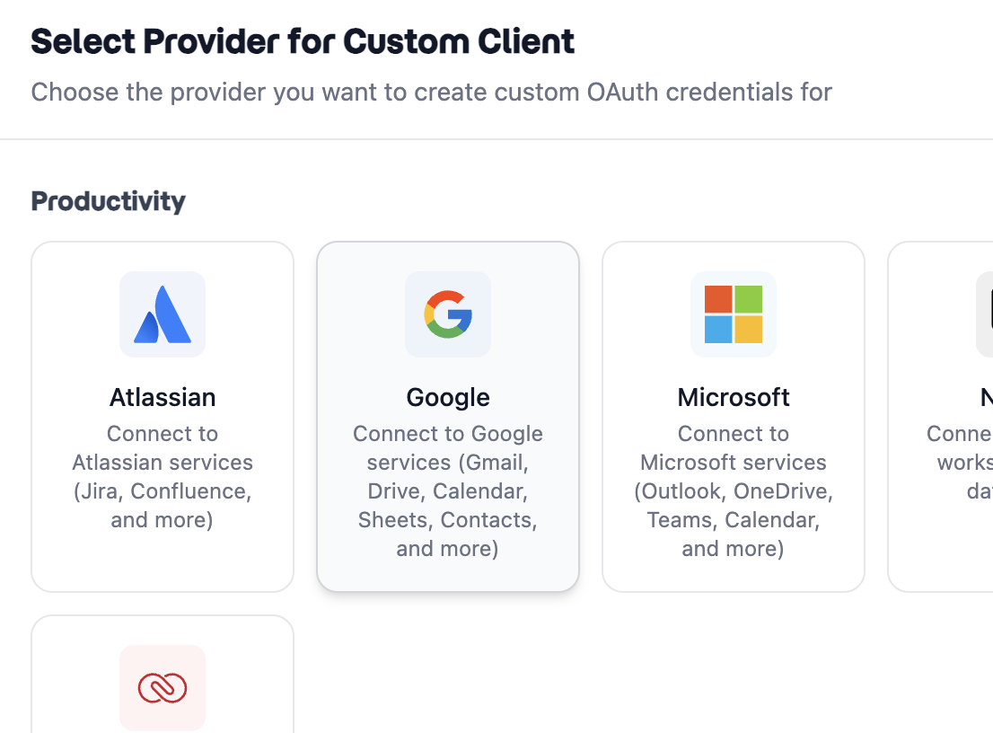Click the Microsoft four-square logo icon
Screen dimensions: 993x733
click(733, 314)
